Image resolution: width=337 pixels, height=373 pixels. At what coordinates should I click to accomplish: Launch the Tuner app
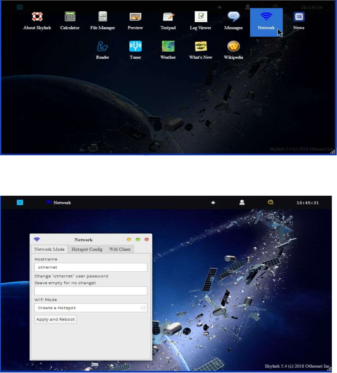[135, 50]
